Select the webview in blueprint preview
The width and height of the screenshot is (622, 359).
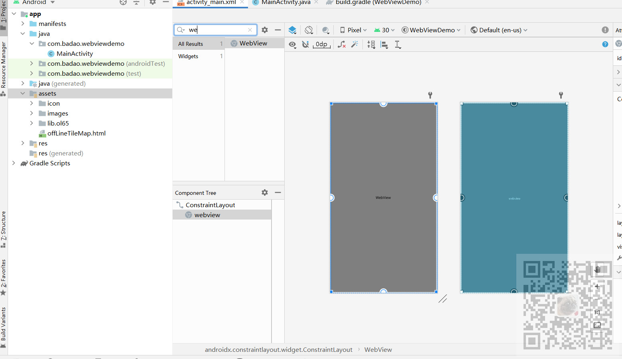[514, 198]
